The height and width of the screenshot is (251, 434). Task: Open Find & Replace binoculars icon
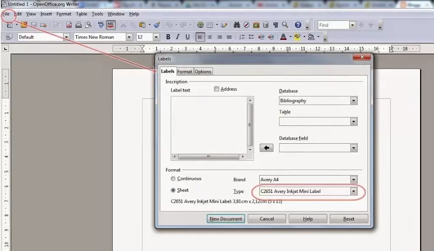(x=236, y=25)
